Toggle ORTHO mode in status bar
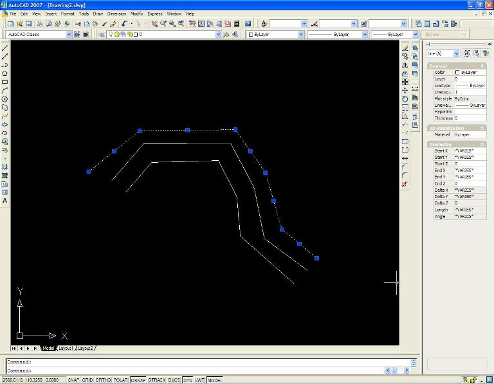Viewport: 494px width, 384px height. 103,380
